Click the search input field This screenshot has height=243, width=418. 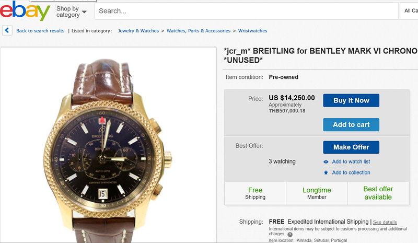click(246, 11)
